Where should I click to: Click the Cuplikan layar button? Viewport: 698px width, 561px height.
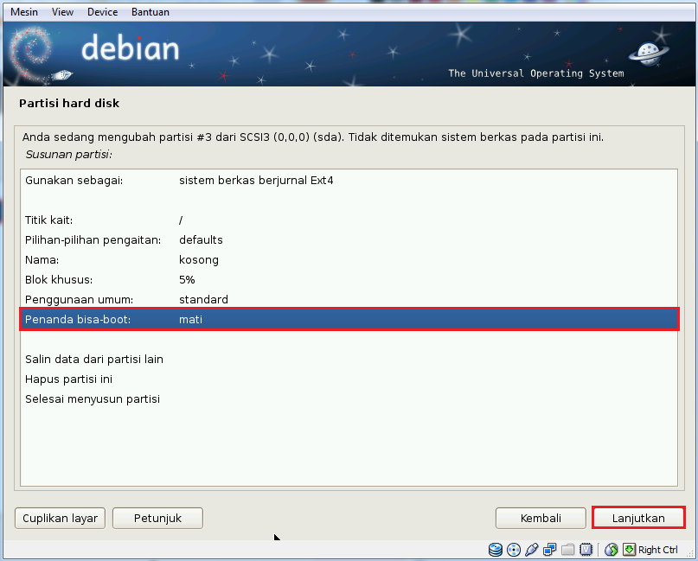pos(60,518)
